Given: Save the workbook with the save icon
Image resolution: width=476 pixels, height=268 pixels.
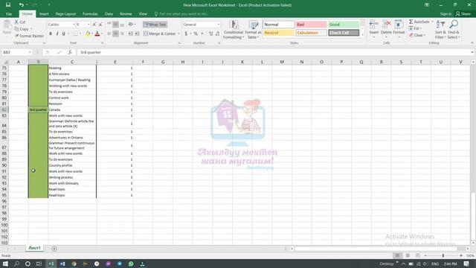Looking at the screenshot, I should (x=8, y=5).
